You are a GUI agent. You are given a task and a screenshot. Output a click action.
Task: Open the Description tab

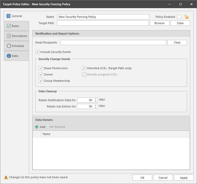click(x=17, y=36)
